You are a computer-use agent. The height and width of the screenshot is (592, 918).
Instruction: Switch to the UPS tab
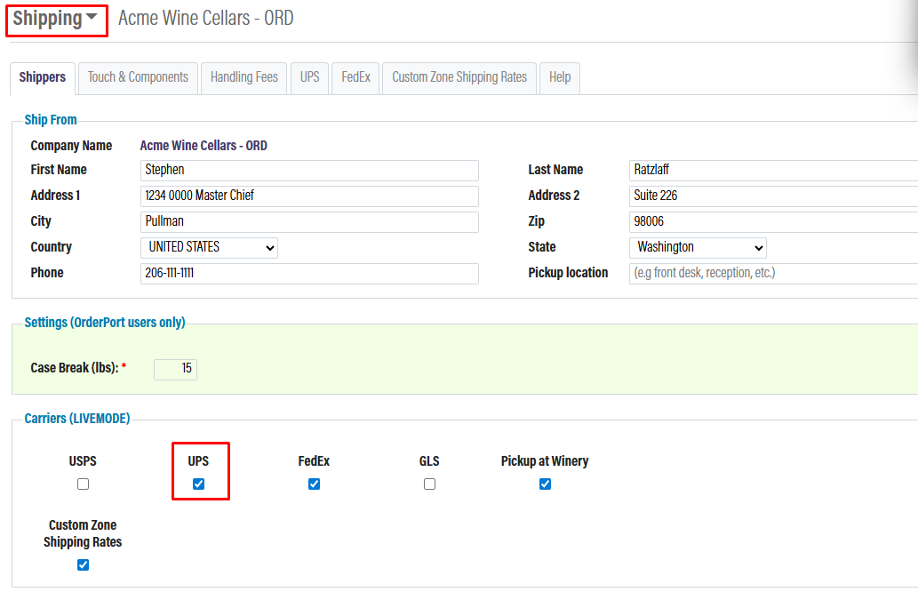tap(310, 78)
